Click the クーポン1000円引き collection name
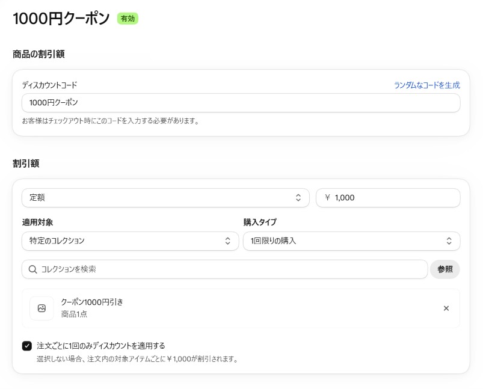Image resolution: width=483 pixels, height=389 pixels. 92,302
